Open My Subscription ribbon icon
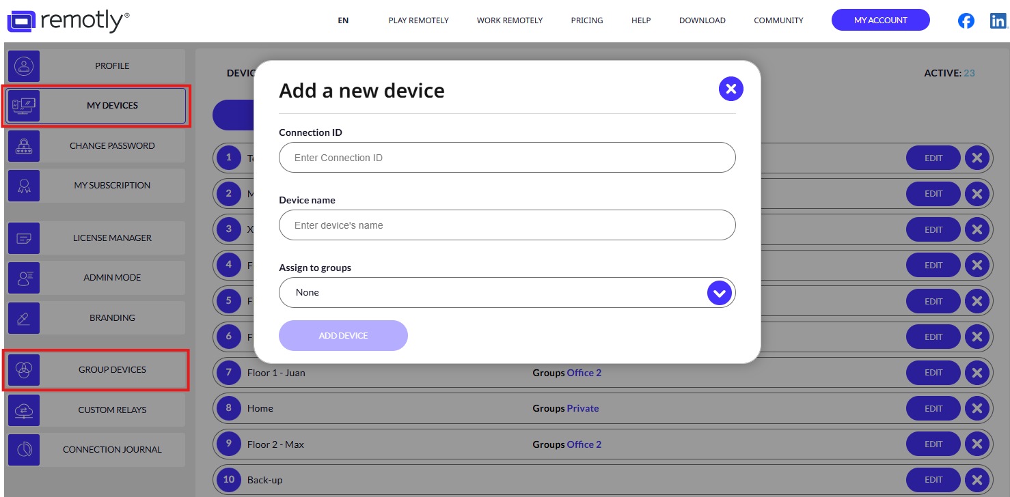The image size is (1010, 497). (24, 186)
